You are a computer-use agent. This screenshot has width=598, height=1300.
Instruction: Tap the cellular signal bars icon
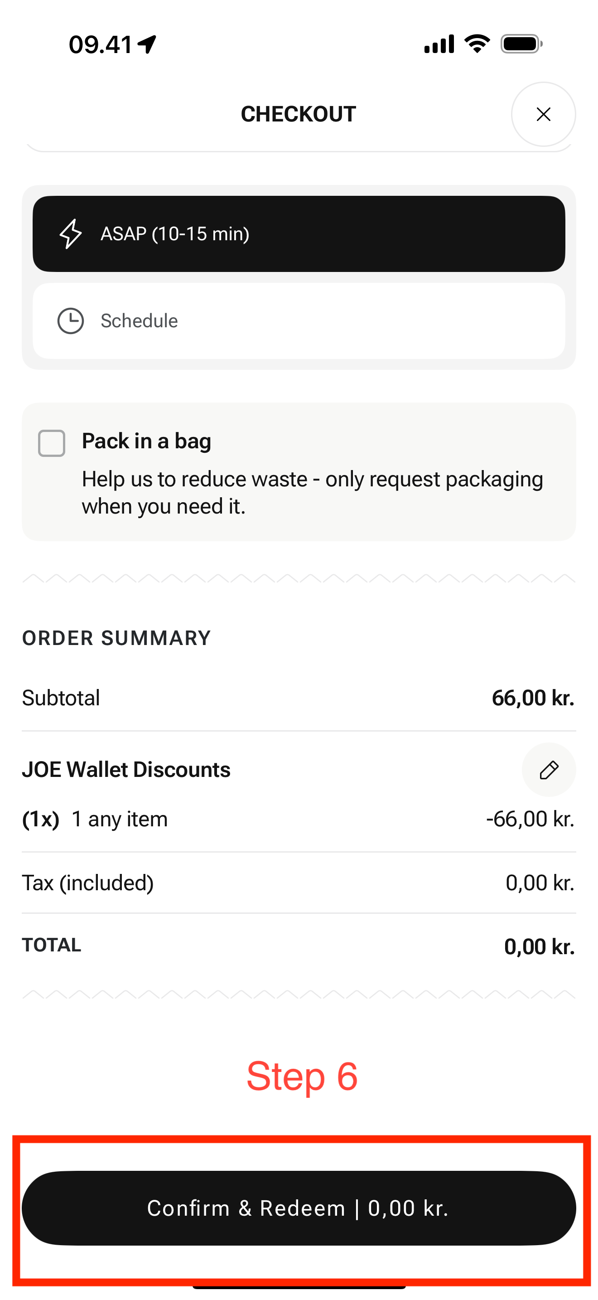coord(439,44)
